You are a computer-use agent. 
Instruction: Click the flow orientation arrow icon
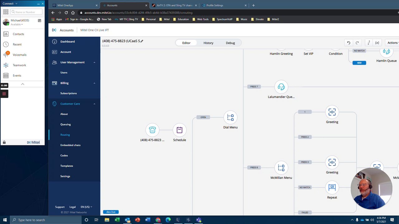369,43
